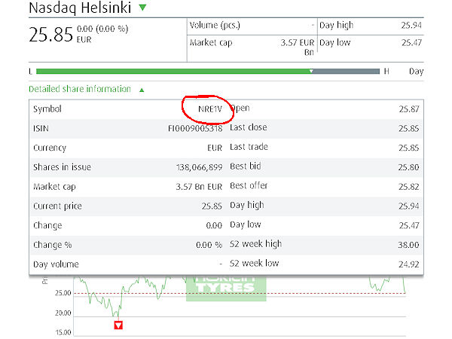This screenshot has width=452, height=339.
Task: Click the Current price label
Action: tap(57, 206)
